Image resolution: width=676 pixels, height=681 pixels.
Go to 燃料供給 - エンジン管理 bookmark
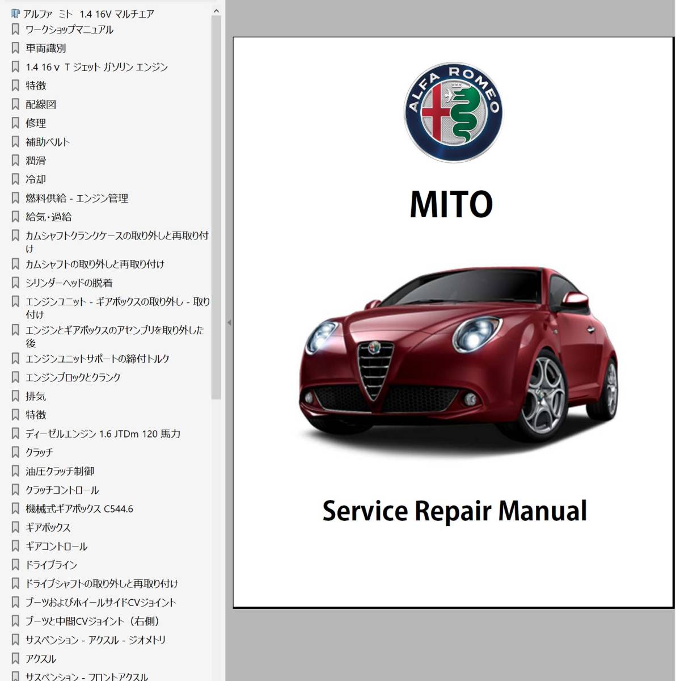tap(77, 198)
